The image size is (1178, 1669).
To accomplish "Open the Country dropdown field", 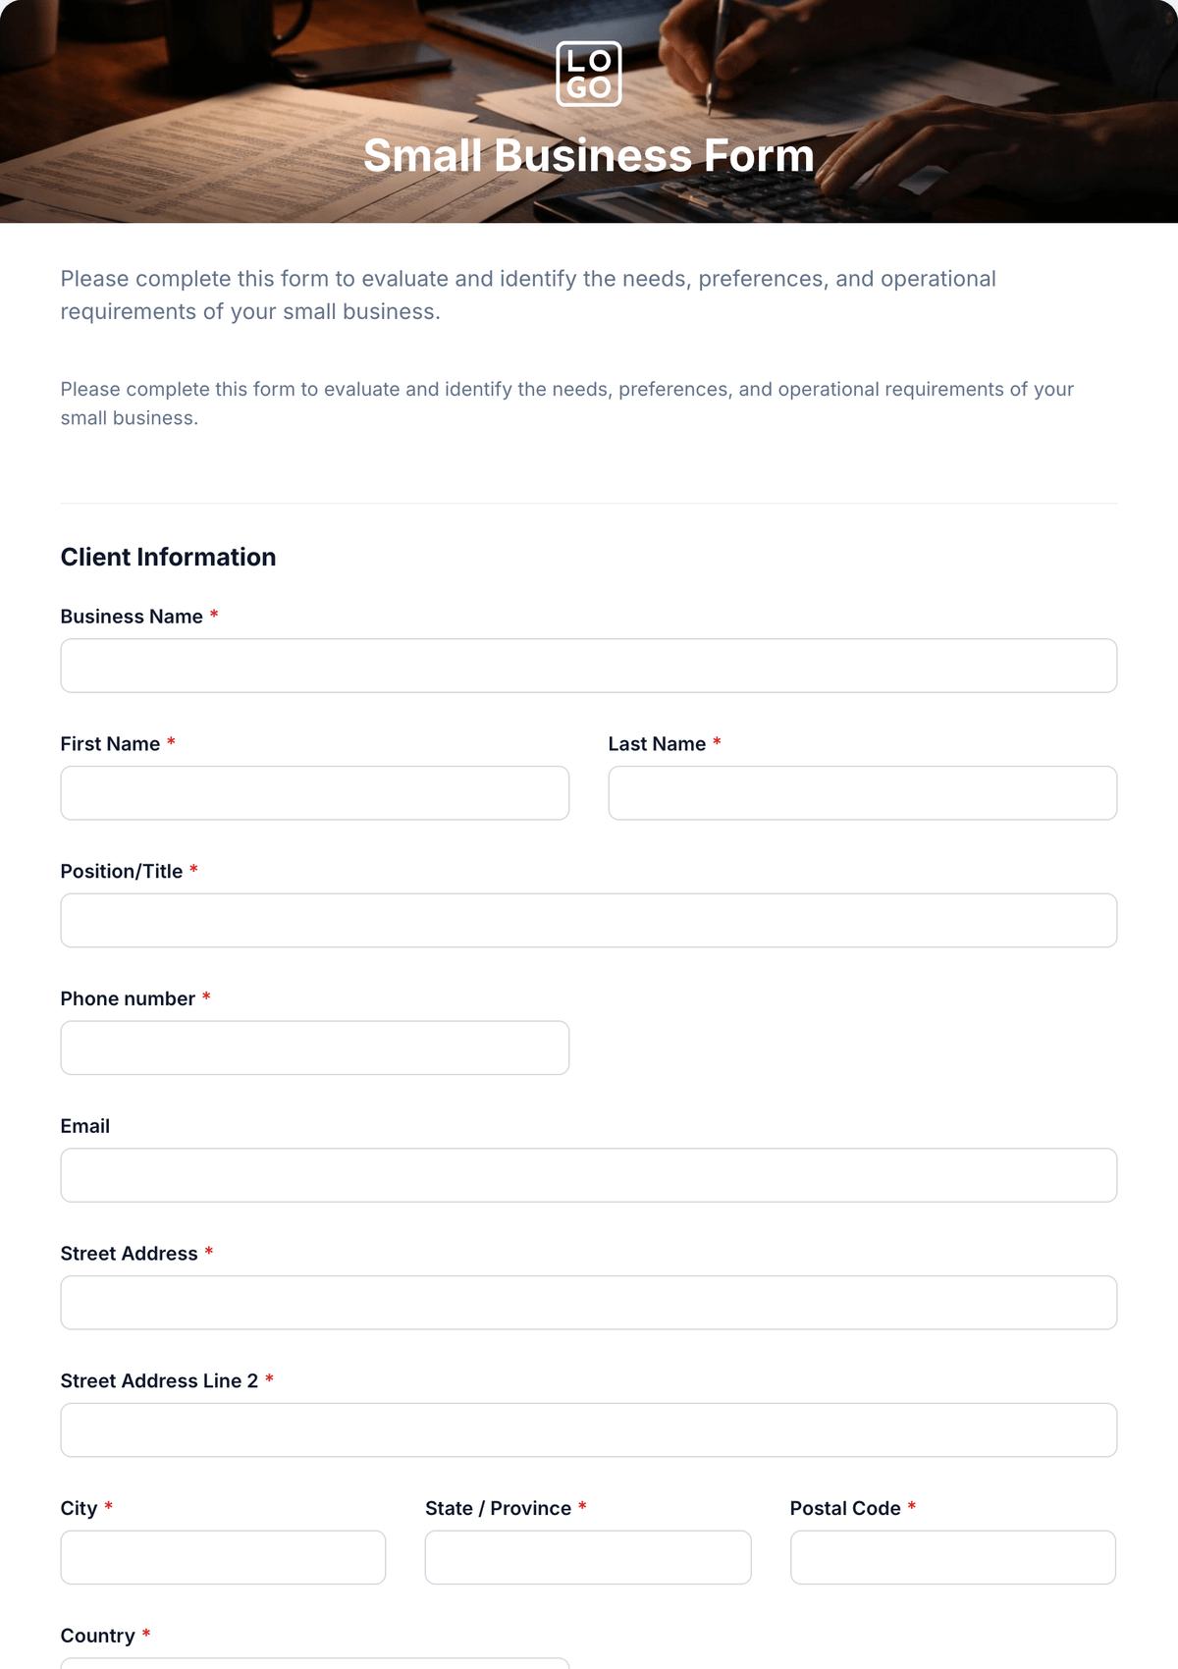I will 315,1664.
